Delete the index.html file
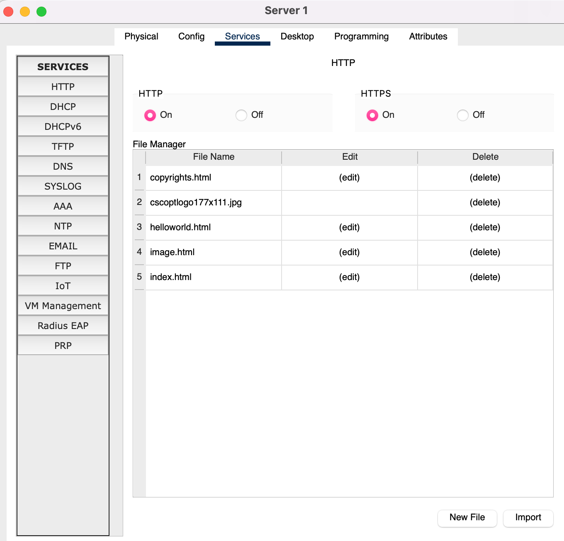Image resolution: width=564 pixels, height=541 pixels. pyautogui.click(x=485, y=277)
